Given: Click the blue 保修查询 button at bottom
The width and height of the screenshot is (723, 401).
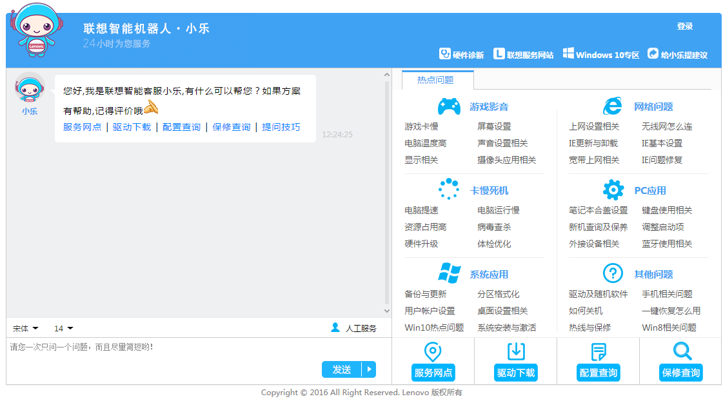Looking at the screenshot, I should (681, 373).
